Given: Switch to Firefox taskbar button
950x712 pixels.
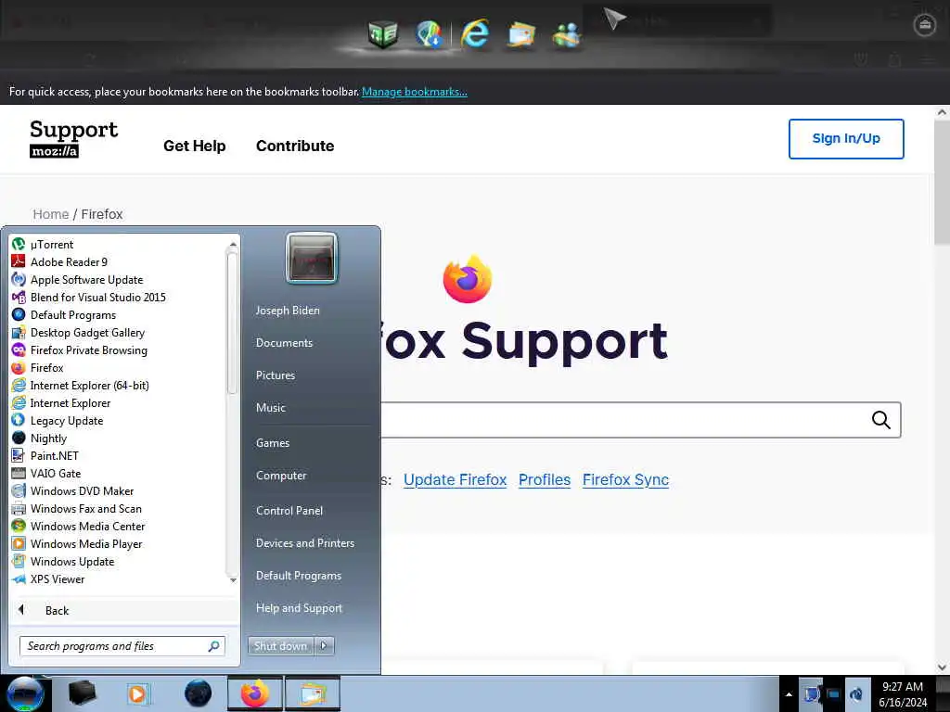Looking at the screenshot, I should tap(255, 693).
